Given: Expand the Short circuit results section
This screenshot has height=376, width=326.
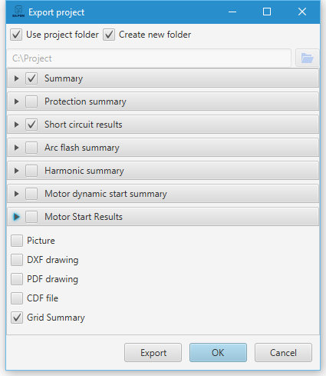Looking at the screenshot, I should pos(16,125).
